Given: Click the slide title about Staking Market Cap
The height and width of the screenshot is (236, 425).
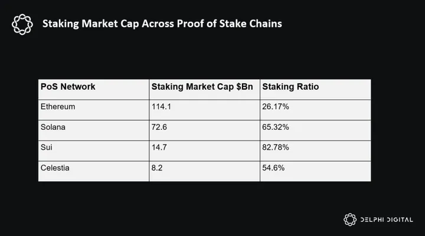Looking at the screenshot, I should pyautogui.click(x=162, y=24).
